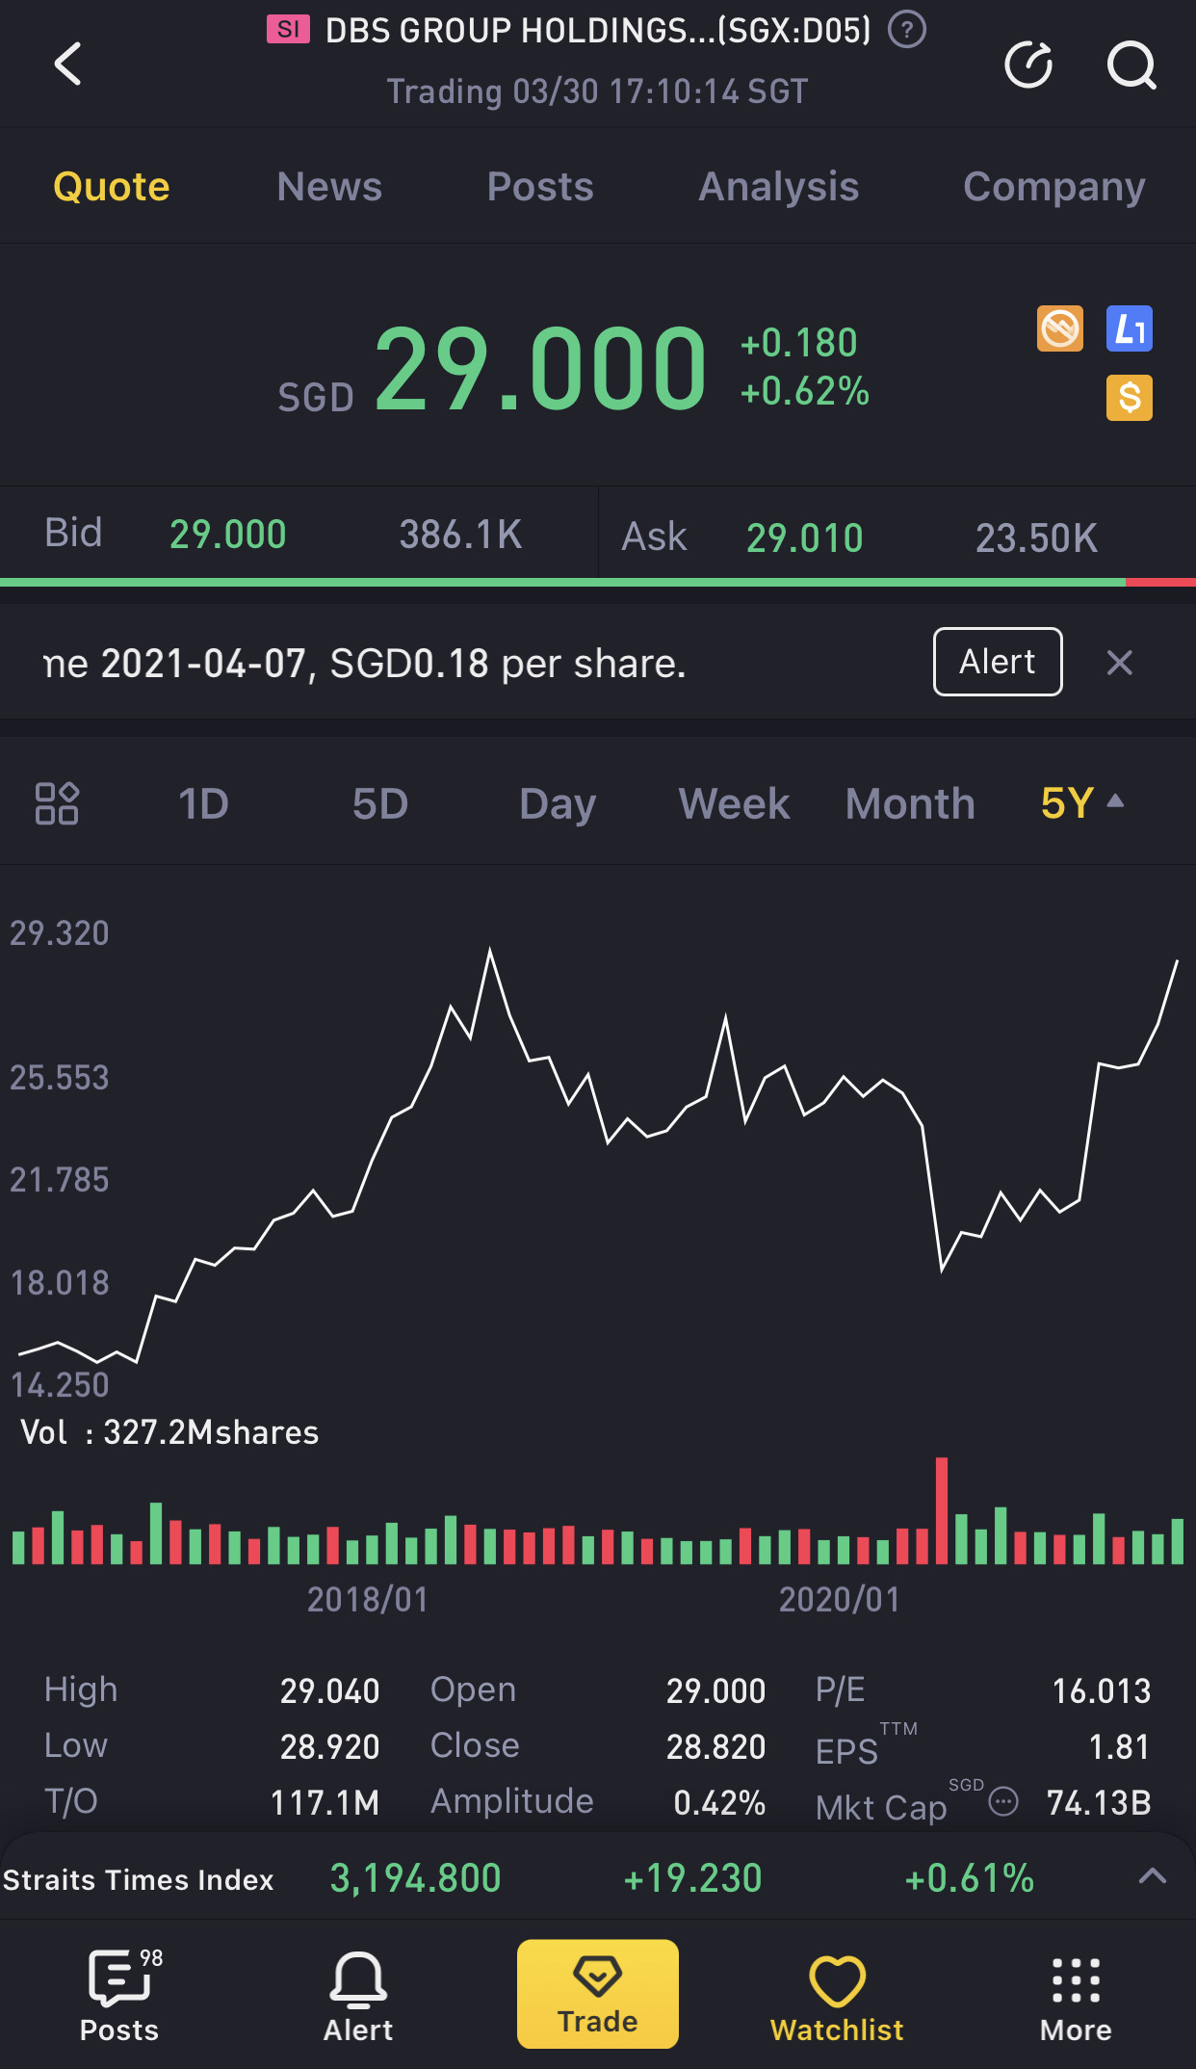
Task: Open the 5Y period dropdown
Action: [x=1082, y=803]
